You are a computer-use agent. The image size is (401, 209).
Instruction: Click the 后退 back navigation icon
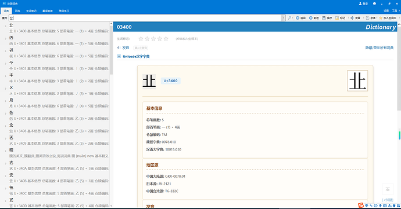(x=298, y=18)
